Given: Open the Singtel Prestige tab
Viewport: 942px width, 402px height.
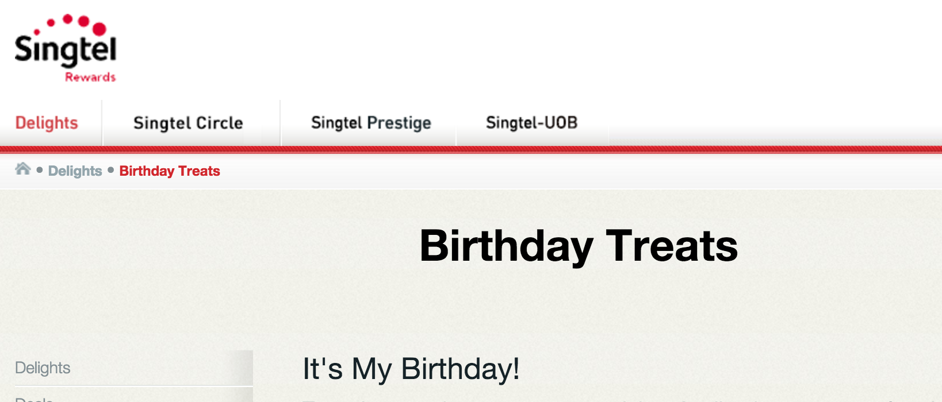Looking at the screenshot, I should tap(371, 123).
